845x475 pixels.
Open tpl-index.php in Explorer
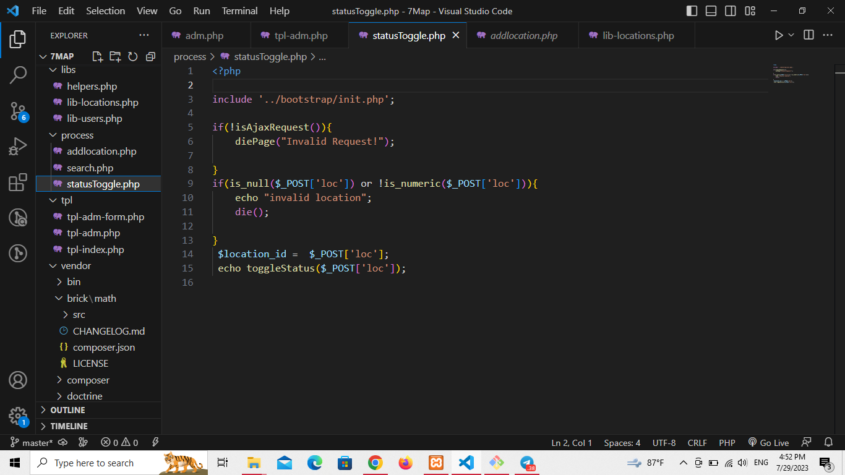[98, 249]
